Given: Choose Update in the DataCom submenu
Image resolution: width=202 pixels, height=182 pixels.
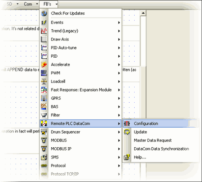Looking at the screenshot, I should tap(161, 132).
